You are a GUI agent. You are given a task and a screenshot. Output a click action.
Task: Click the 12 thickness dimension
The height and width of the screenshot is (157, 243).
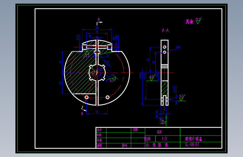tap(157, 112)
